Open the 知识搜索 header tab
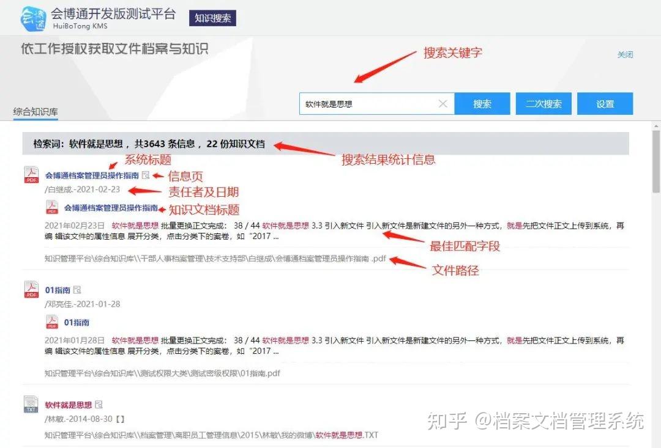The width and height of the screenshot is (661, 448). click(x=212, y=18)
